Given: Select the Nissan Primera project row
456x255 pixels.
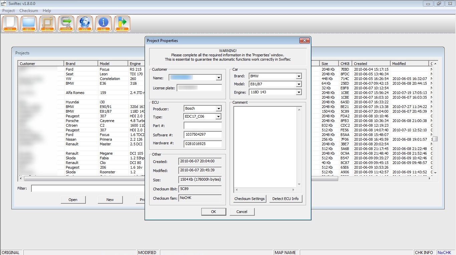Looking at the screenshot, I should 81,139.
